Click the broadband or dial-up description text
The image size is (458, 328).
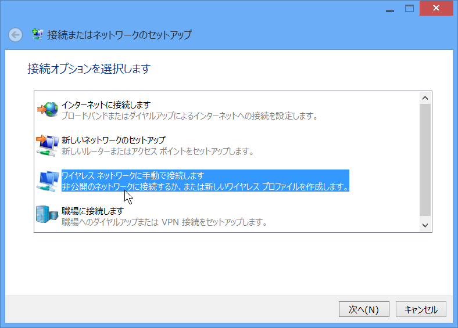coord(189,116)
